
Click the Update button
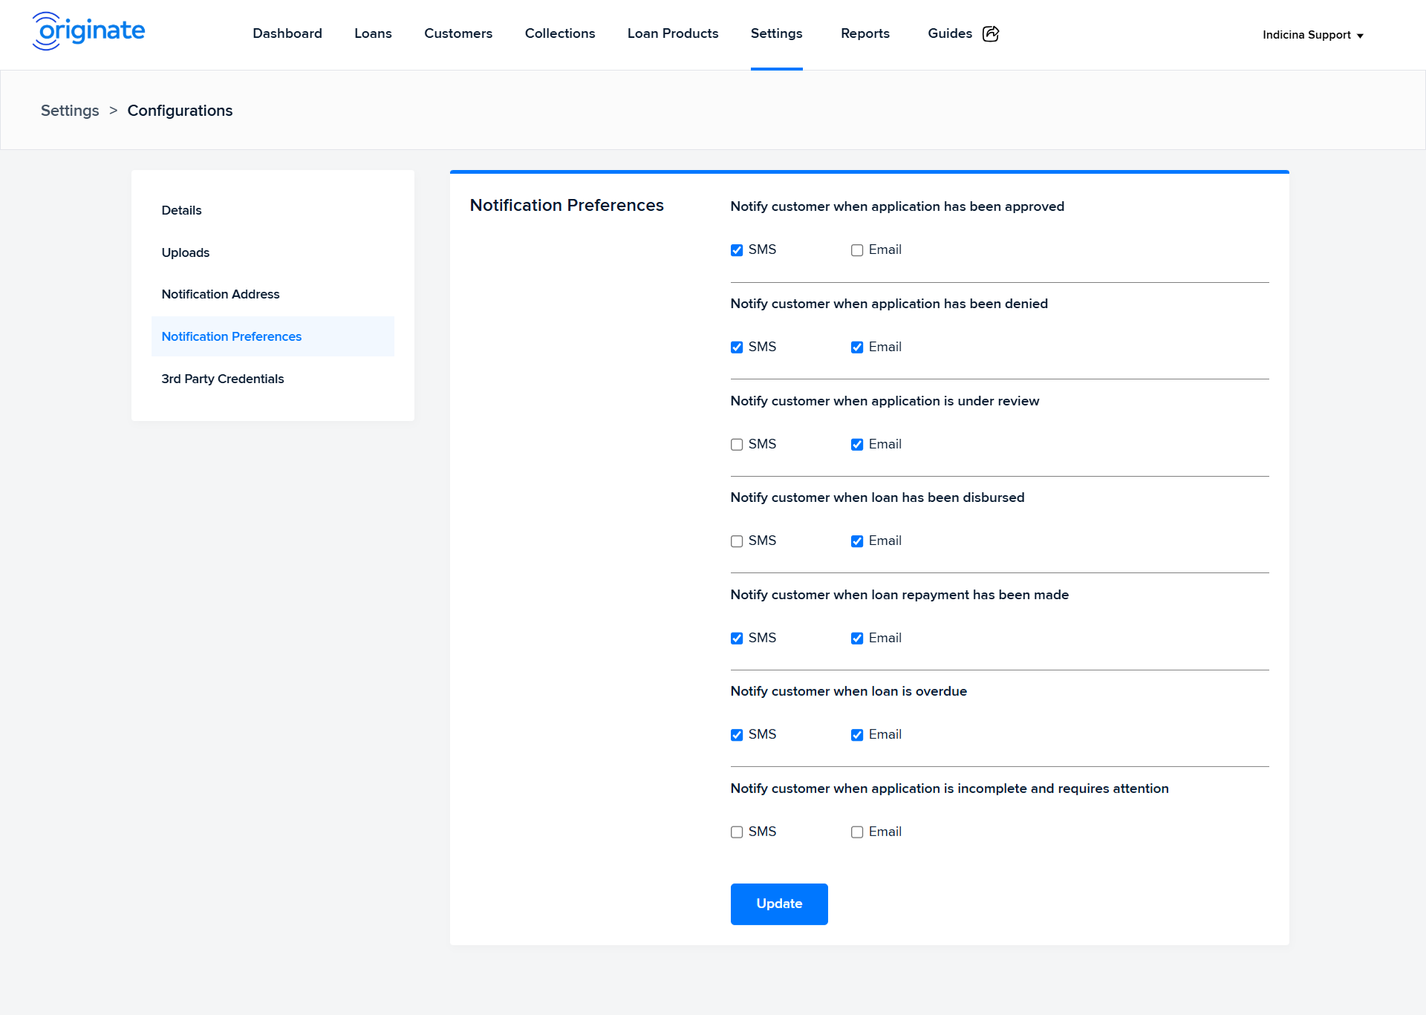[779, 904]
